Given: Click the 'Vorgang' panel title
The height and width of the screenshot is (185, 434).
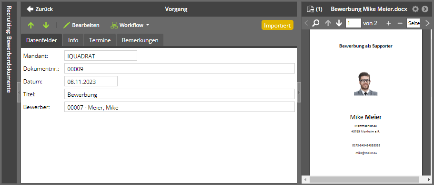Looking at the screenshot, I should click(176, 9).
